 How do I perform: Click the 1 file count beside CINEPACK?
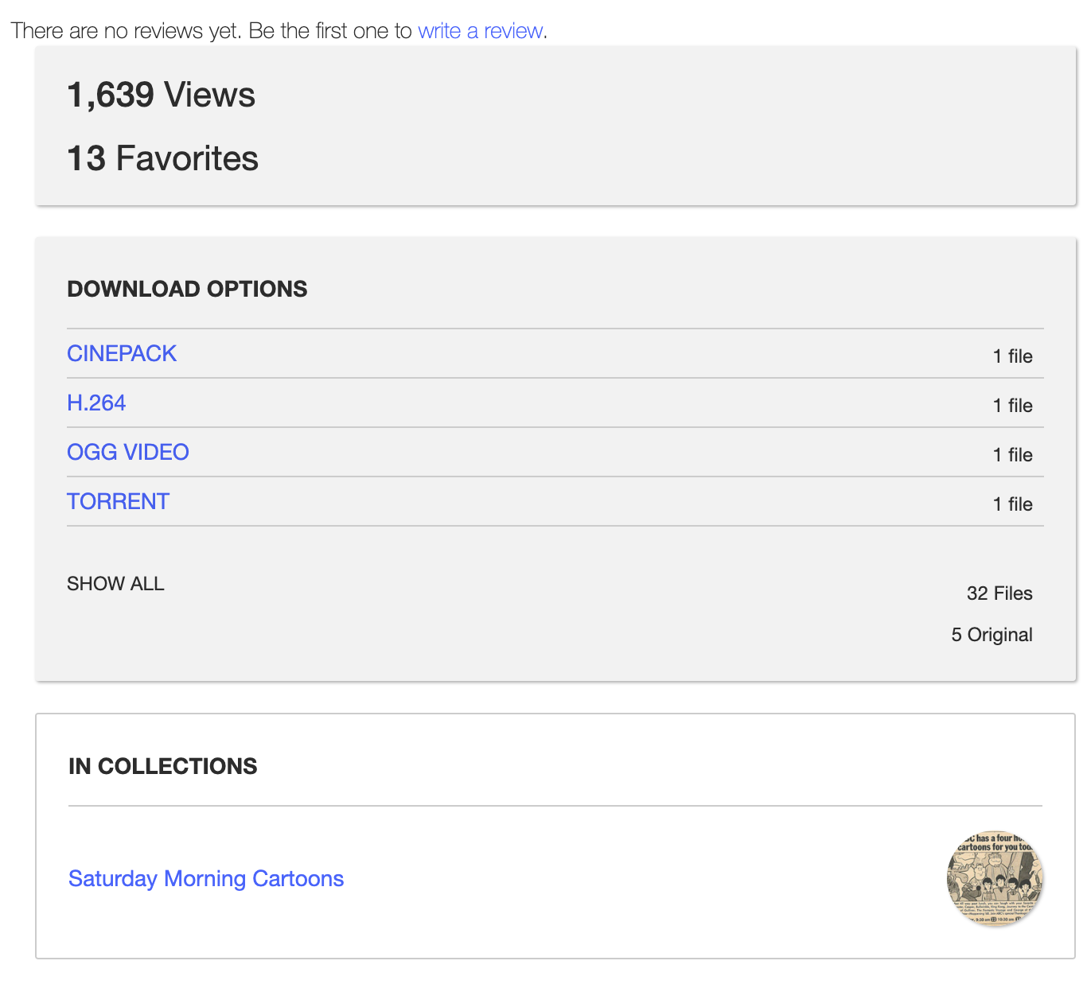(x=1012, y=356)
